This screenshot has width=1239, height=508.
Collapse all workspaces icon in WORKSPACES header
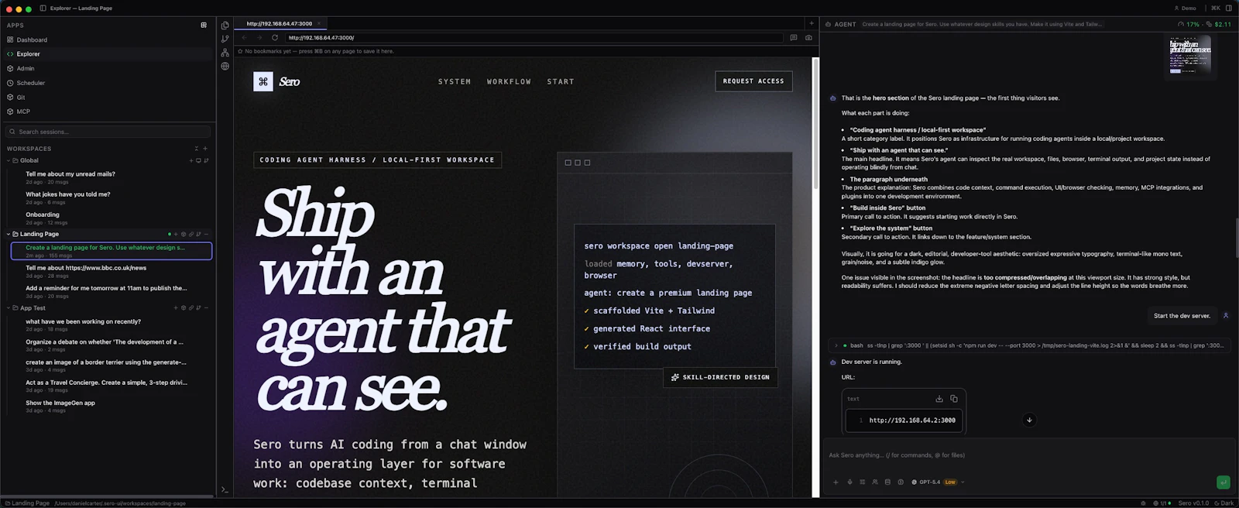tap(197, 149)
